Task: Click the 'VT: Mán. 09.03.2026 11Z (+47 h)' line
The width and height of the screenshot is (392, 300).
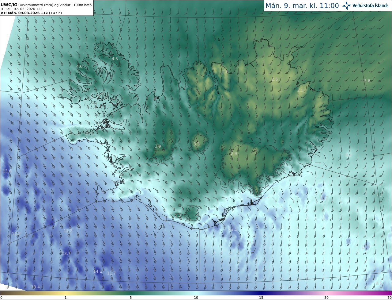Action: coord(31,13)
